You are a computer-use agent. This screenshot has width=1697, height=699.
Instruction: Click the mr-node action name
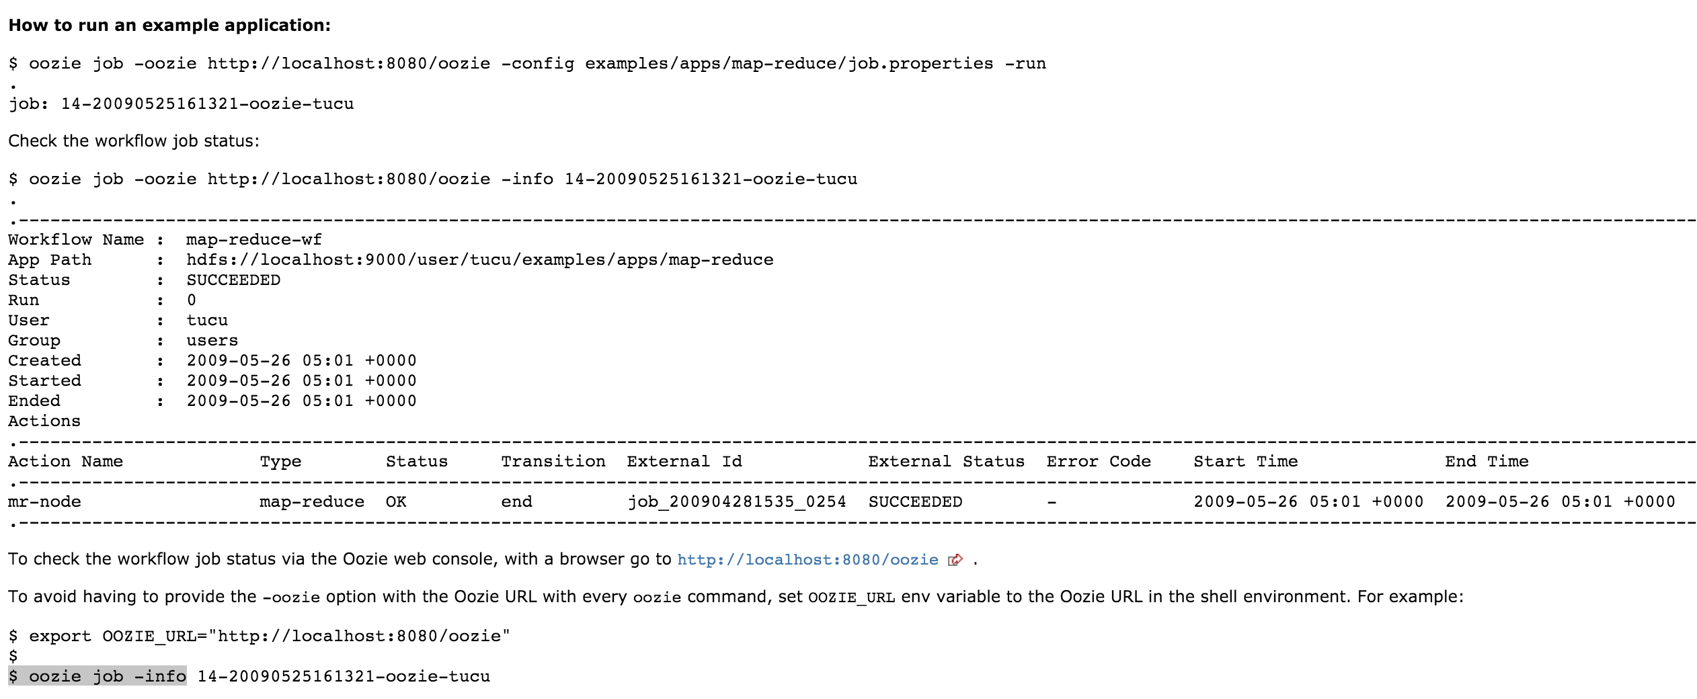pyautogui.click(x=44, y=502)
